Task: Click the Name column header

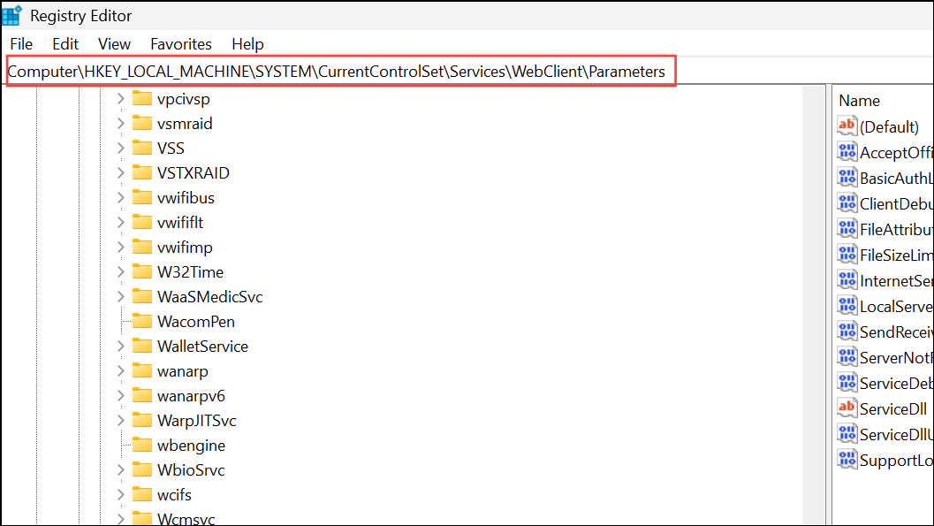Action: [859, 101]
